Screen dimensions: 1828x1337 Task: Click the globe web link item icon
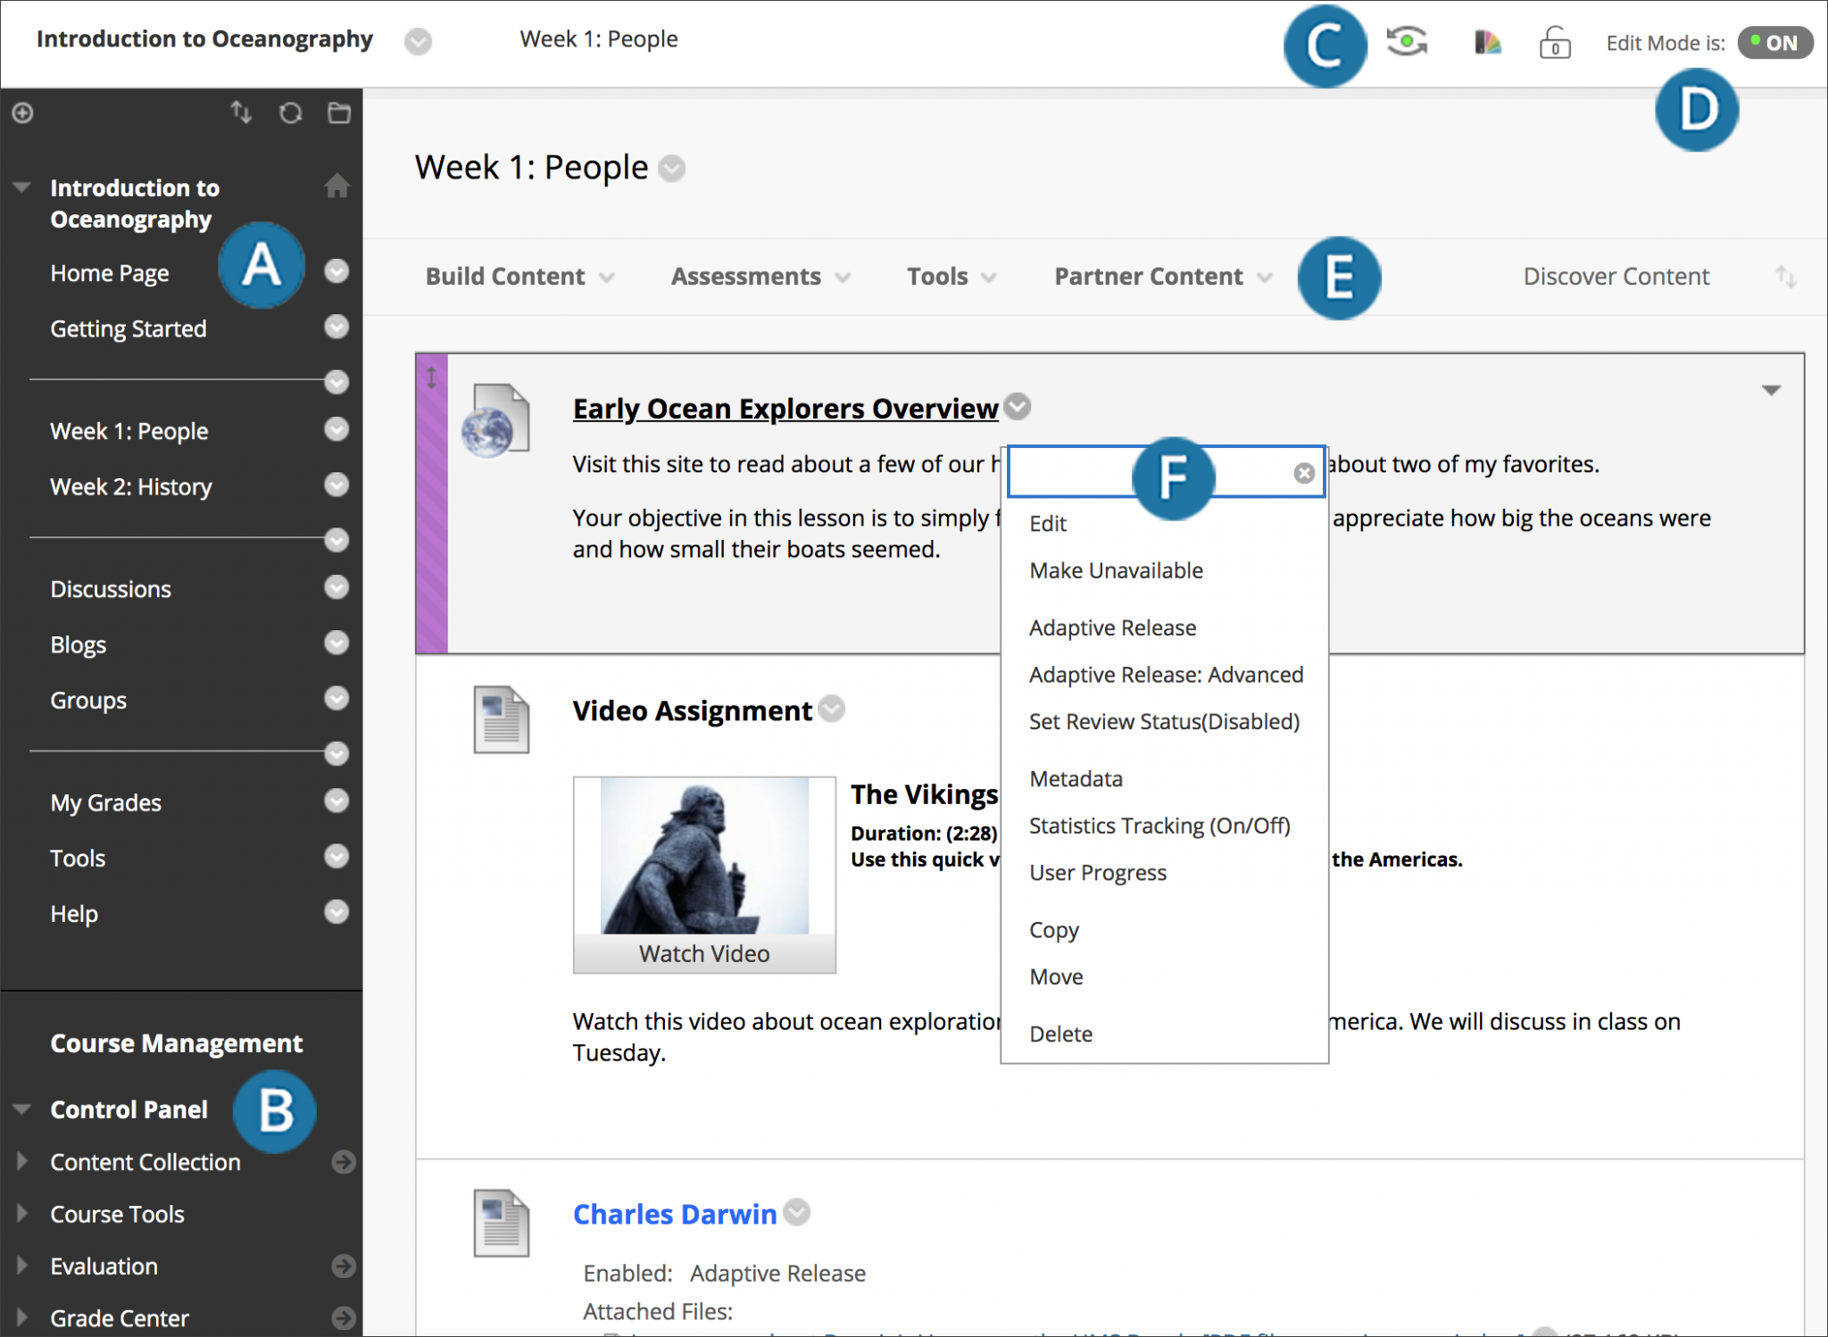(x=495, y=420)
